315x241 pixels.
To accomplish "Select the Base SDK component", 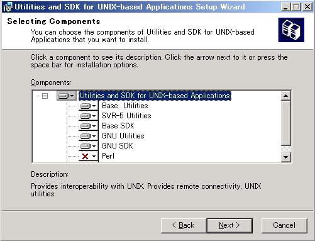I will click(118, 126).
